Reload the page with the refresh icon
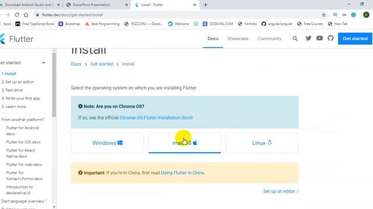This screenshot has width=373, height=209. [x=17, y=15]
